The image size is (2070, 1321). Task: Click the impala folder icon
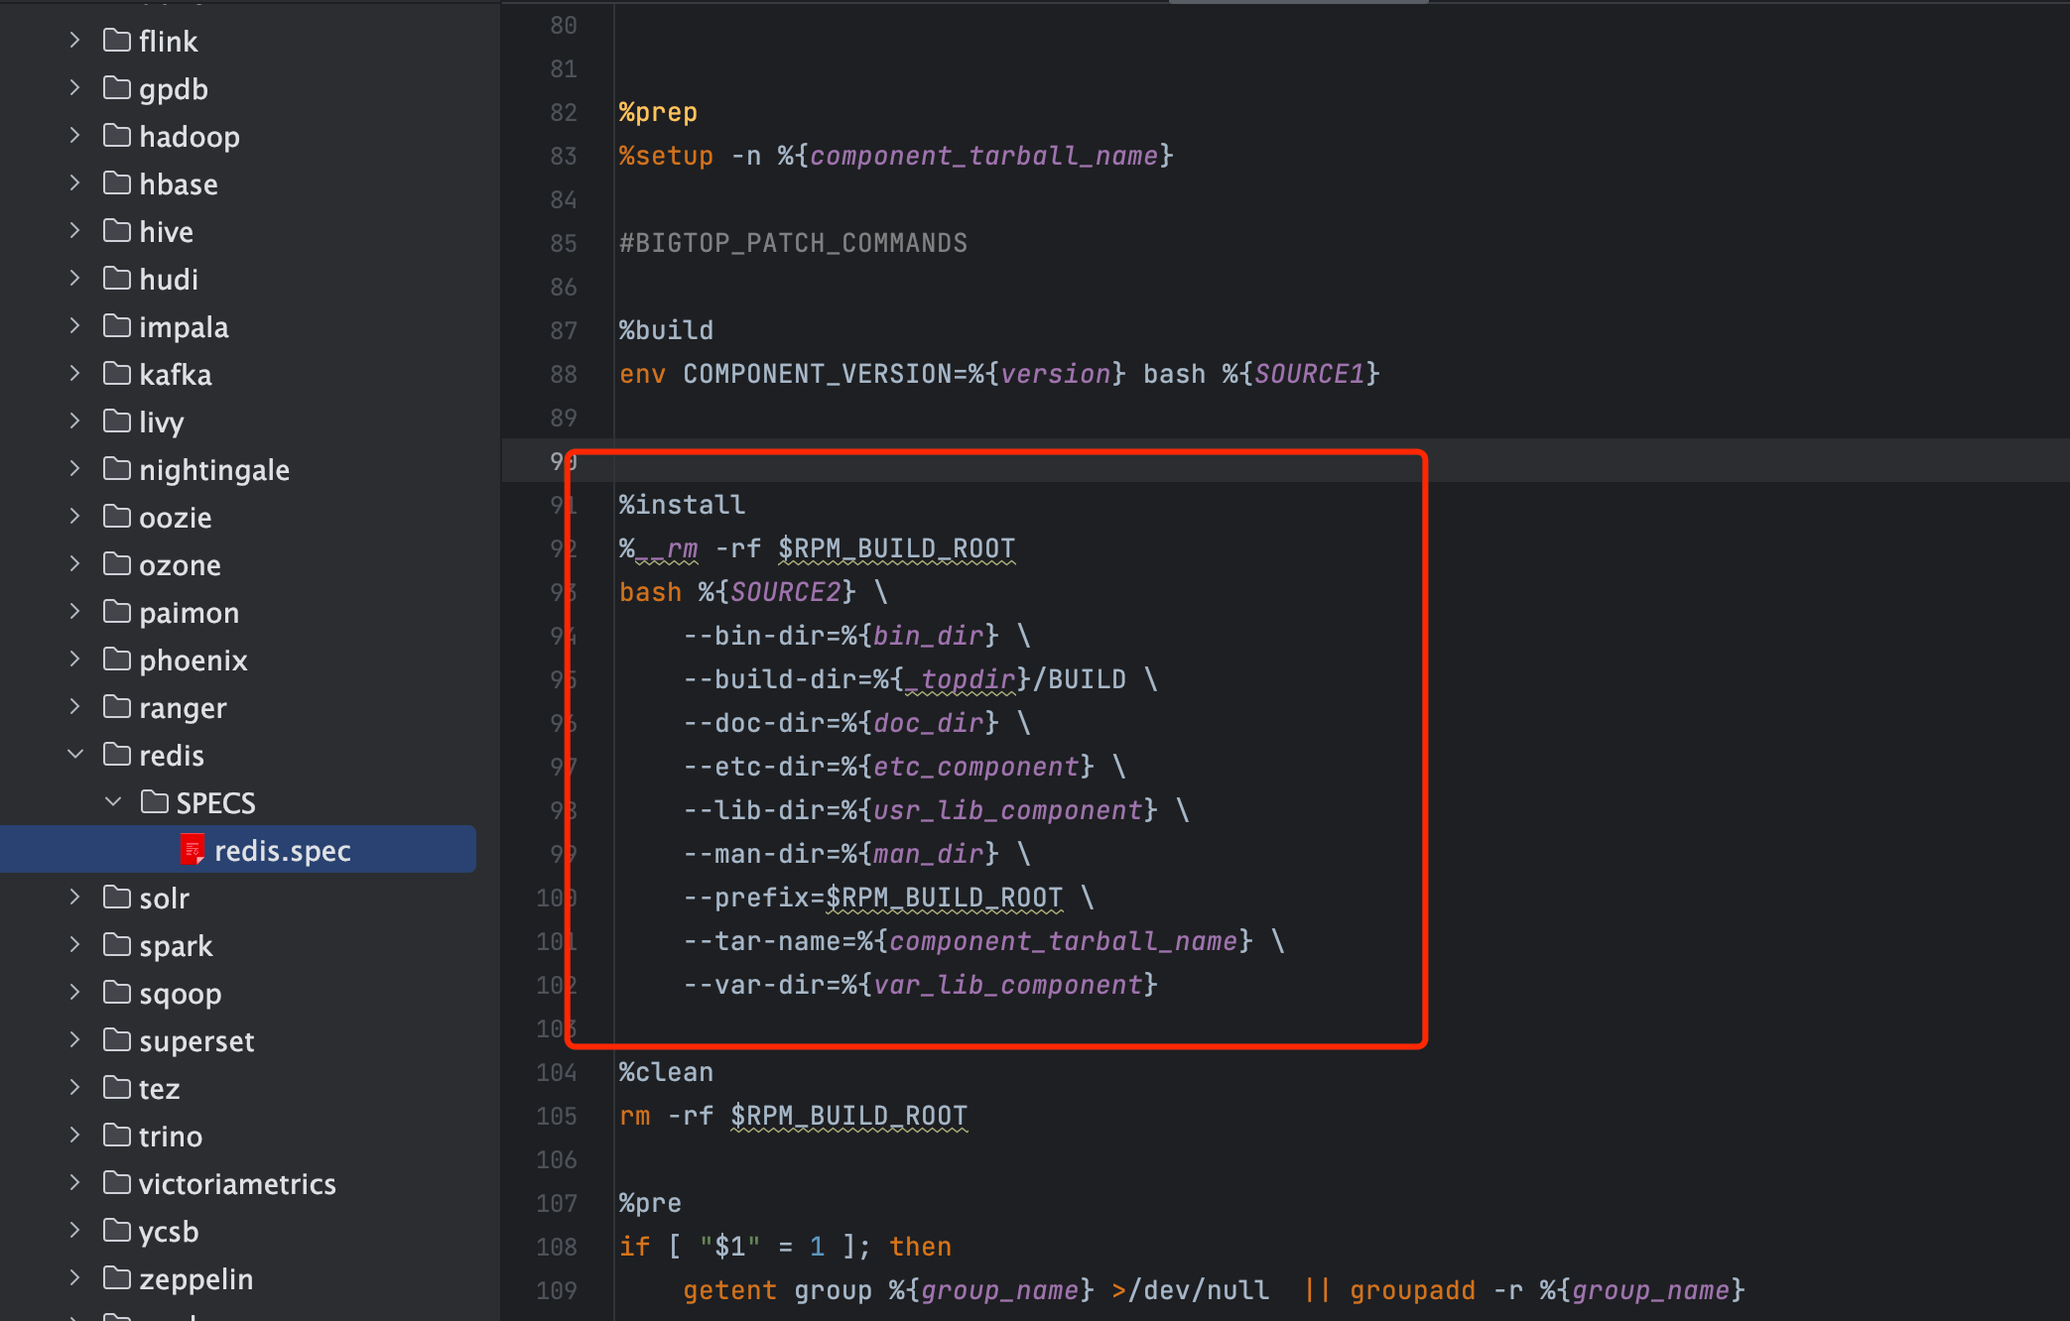tap(117, 326)
